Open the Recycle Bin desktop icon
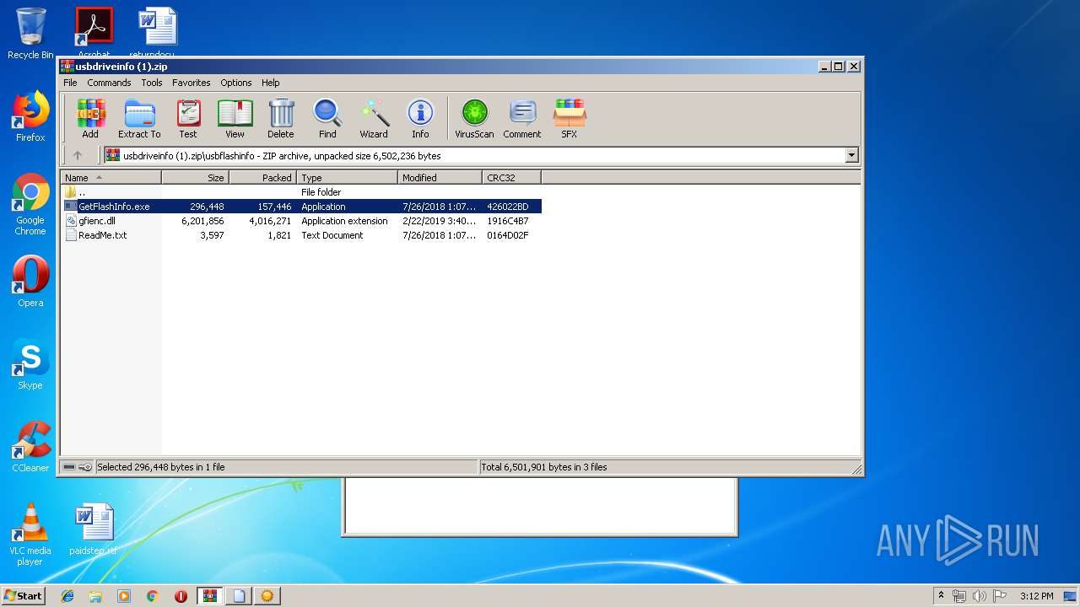 pos(30,34)
